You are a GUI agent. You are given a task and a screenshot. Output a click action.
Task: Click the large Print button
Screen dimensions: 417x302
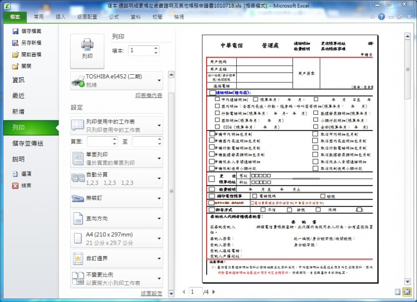(x=87, y=51)
